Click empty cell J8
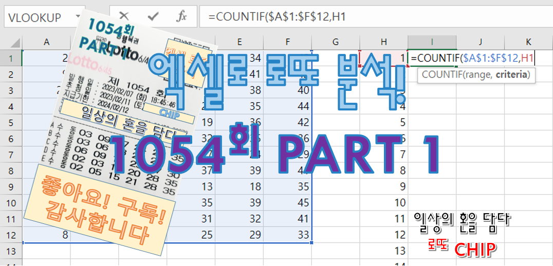The width and height of the screenshot is (553, 266). [480, 170]
